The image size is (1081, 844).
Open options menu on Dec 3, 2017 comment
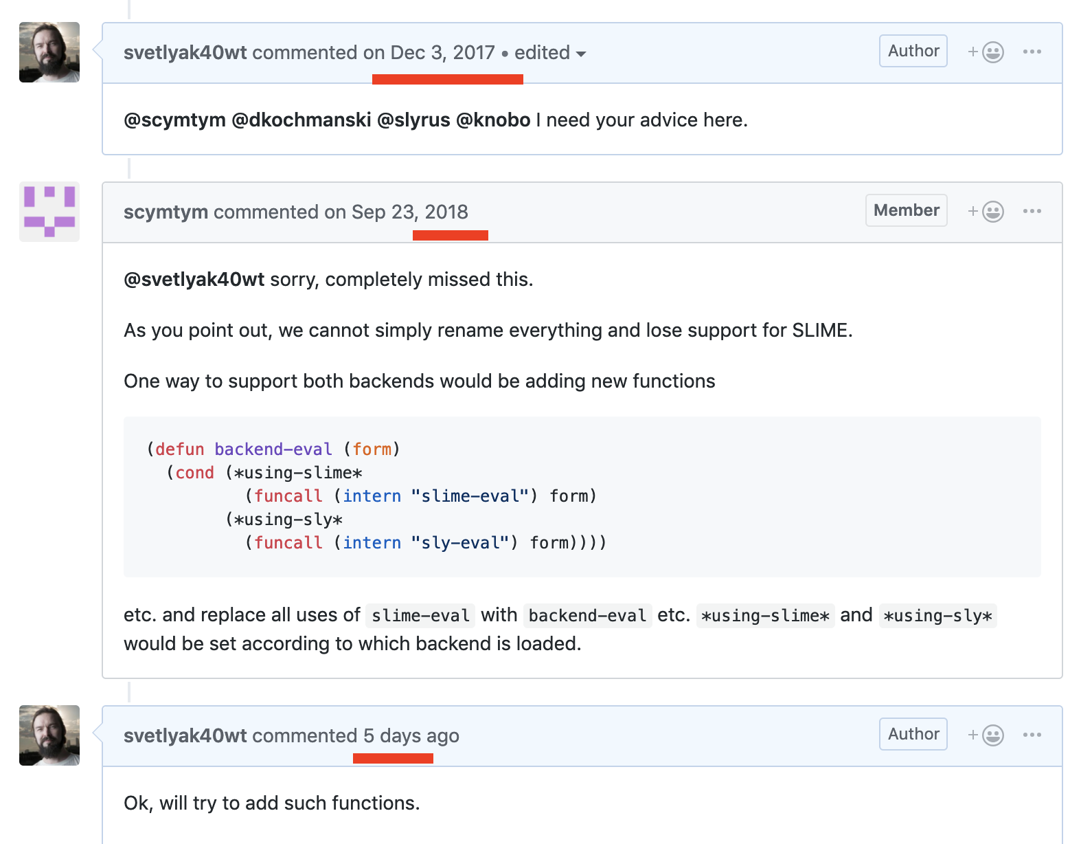click(x=1032, y=52)
